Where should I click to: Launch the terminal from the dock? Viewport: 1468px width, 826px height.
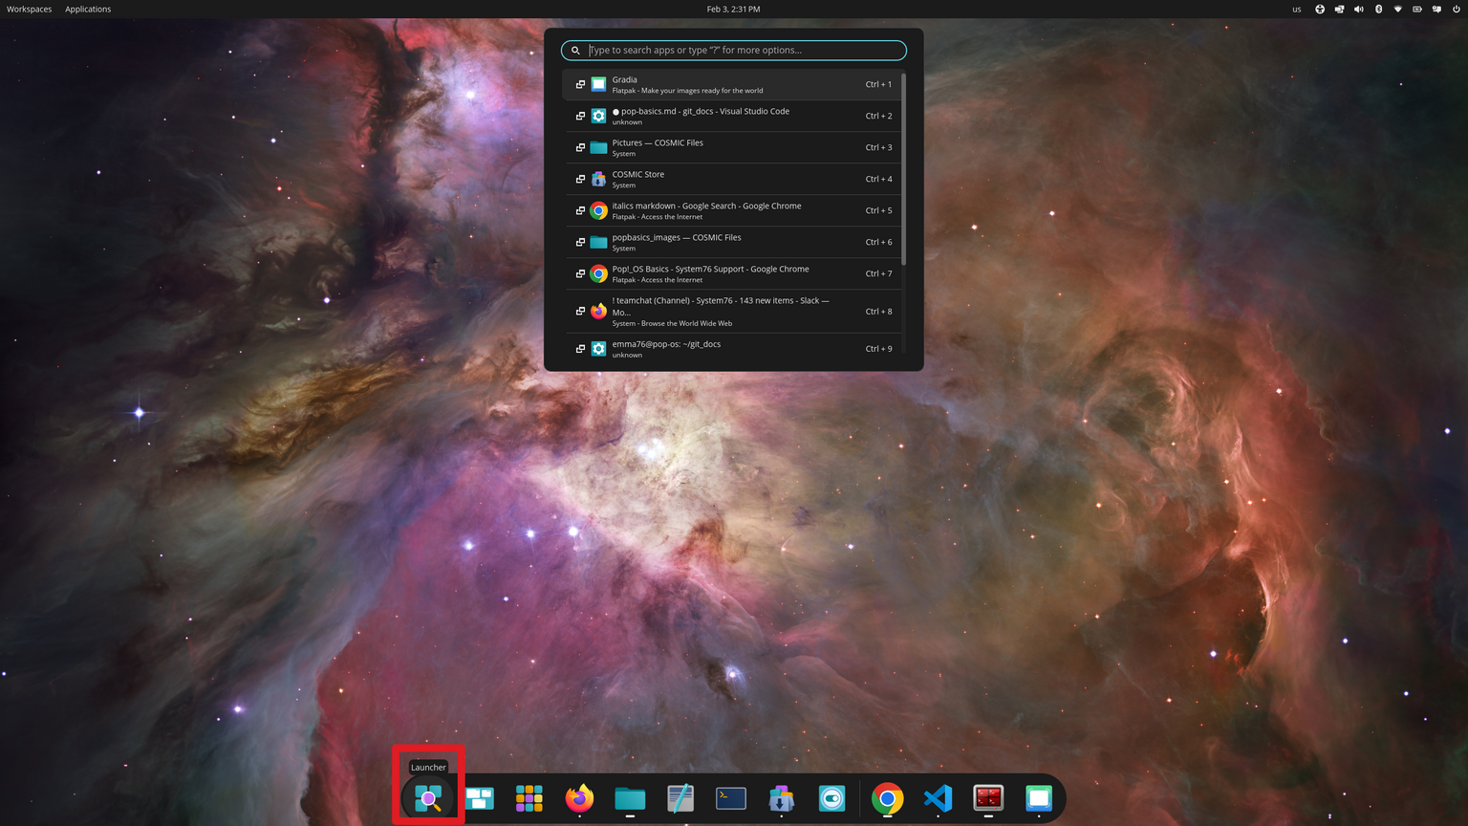730,798
